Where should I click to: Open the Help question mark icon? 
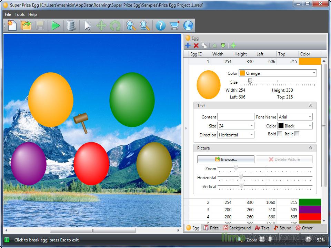point(160,26)
